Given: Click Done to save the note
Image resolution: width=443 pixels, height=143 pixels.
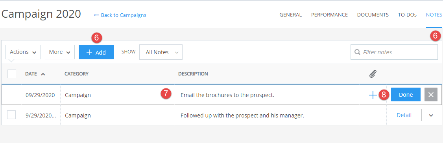Looking at the screenshot, I should [x=406, y=95].
